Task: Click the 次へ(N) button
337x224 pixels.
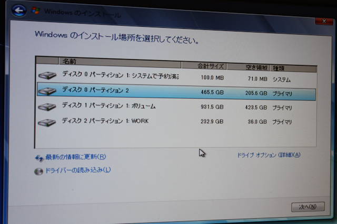Action: pos(308,207)
